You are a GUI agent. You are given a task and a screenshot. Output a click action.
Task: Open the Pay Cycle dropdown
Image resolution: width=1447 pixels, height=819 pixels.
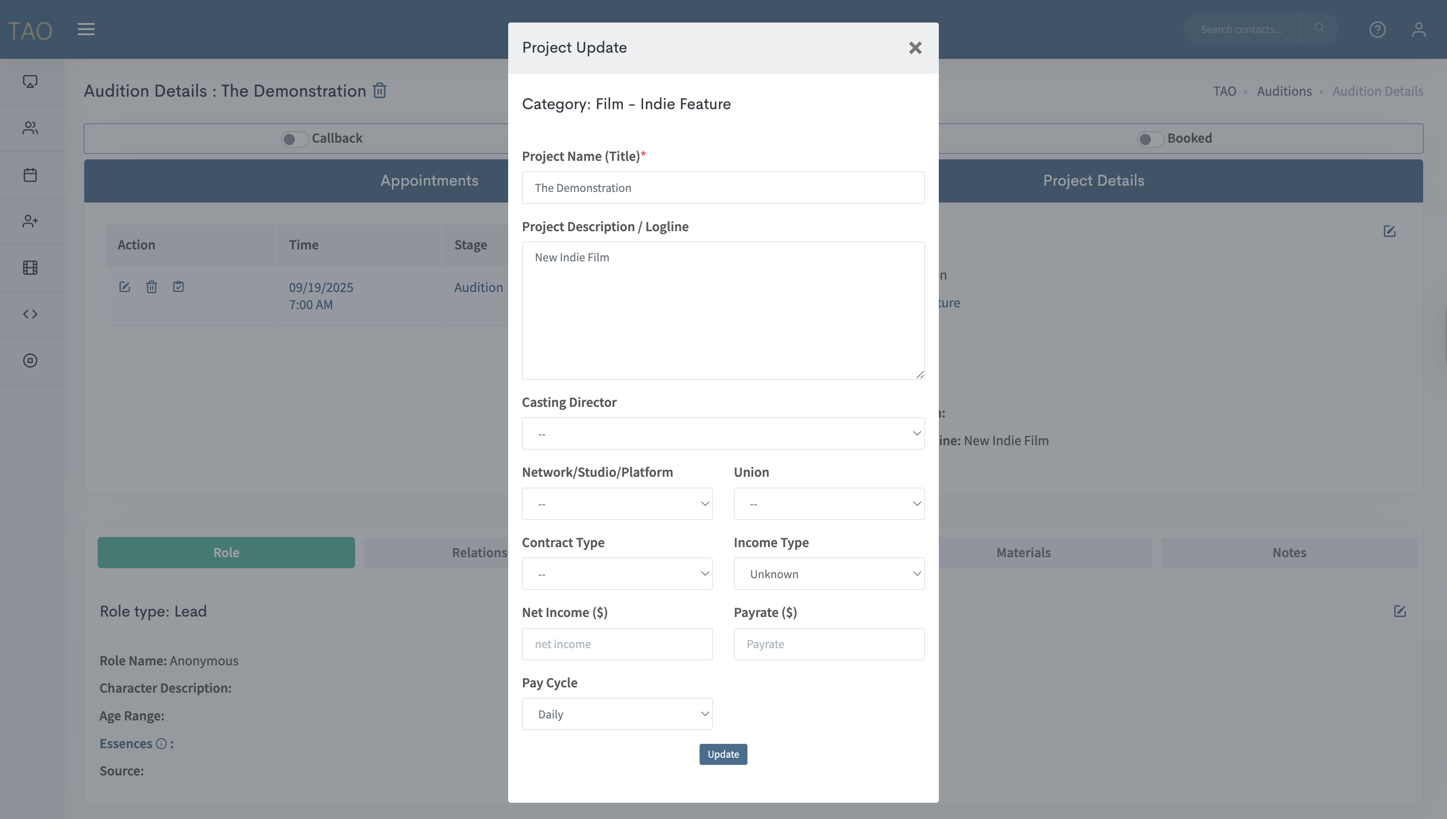pos(617,714)
